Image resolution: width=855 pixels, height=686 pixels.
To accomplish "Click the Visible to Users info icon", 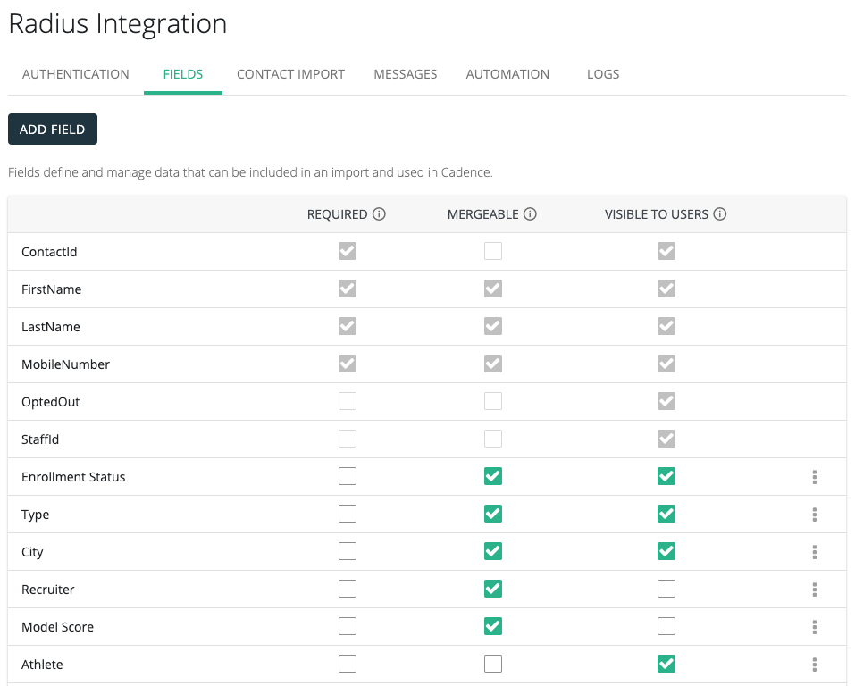I will click(x=720, y=214).
